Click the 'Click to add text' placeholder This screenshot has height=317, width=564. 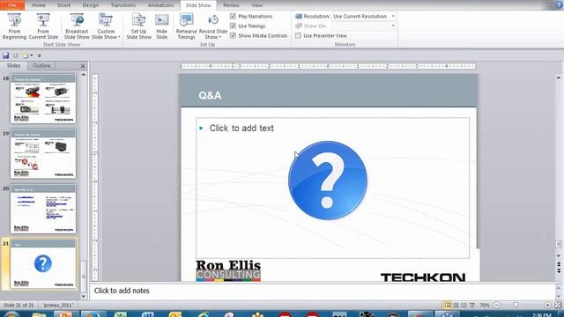click(x=241, y=129)
